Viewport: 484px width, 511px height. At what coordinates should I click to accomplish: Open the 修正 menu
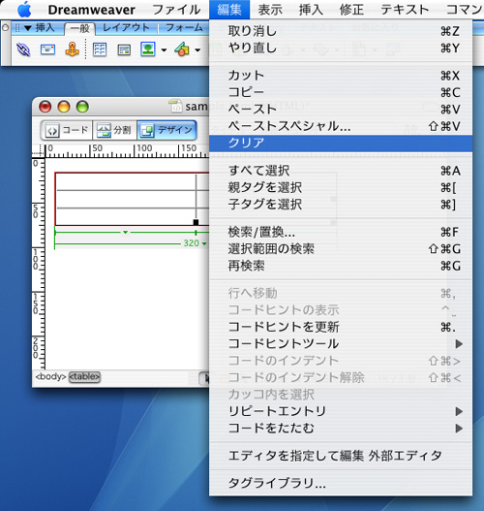(351, 10)
